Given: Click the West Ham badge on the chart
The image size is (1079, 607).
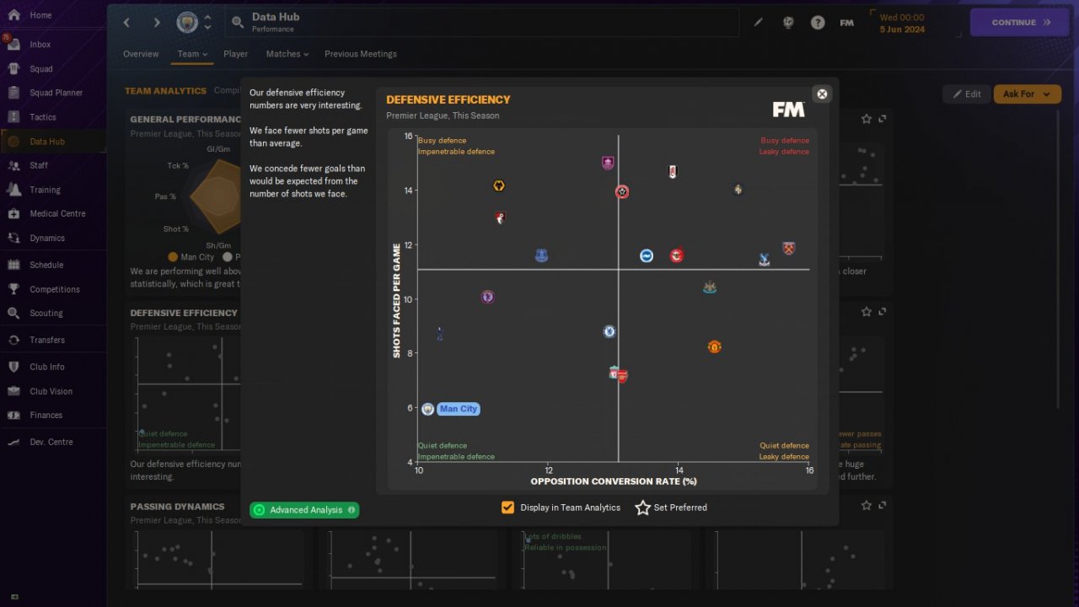Looking at the screenshot, I should (x=789, y=248).
